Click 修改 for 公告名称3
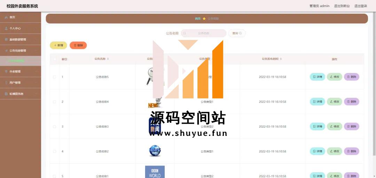The height and width of the screenshot is (178, 376). coord(335,127)
